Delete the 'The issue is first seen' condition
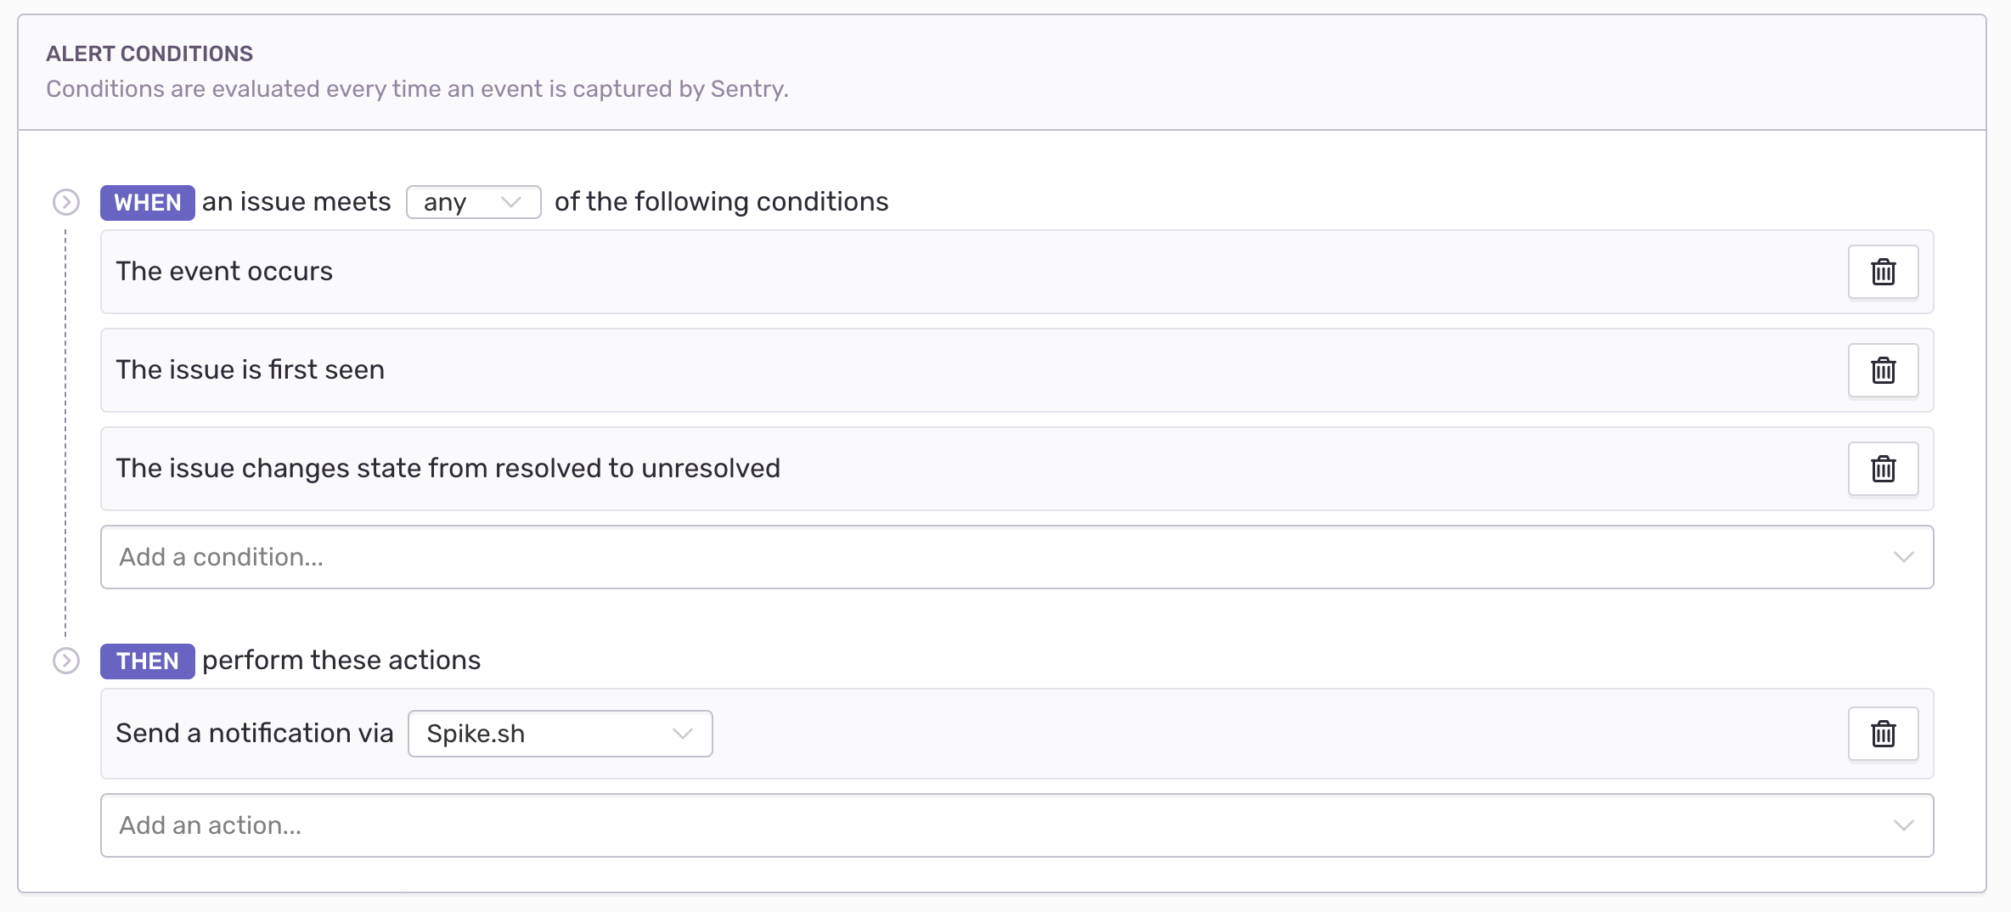Image resolution: width=2011 pixels, height=912 pixels. 1883,370
